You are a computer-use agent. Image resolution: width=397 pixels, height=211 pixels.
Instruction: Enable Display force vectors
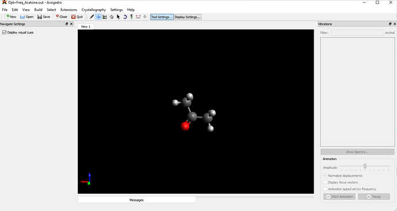(325, 182)
